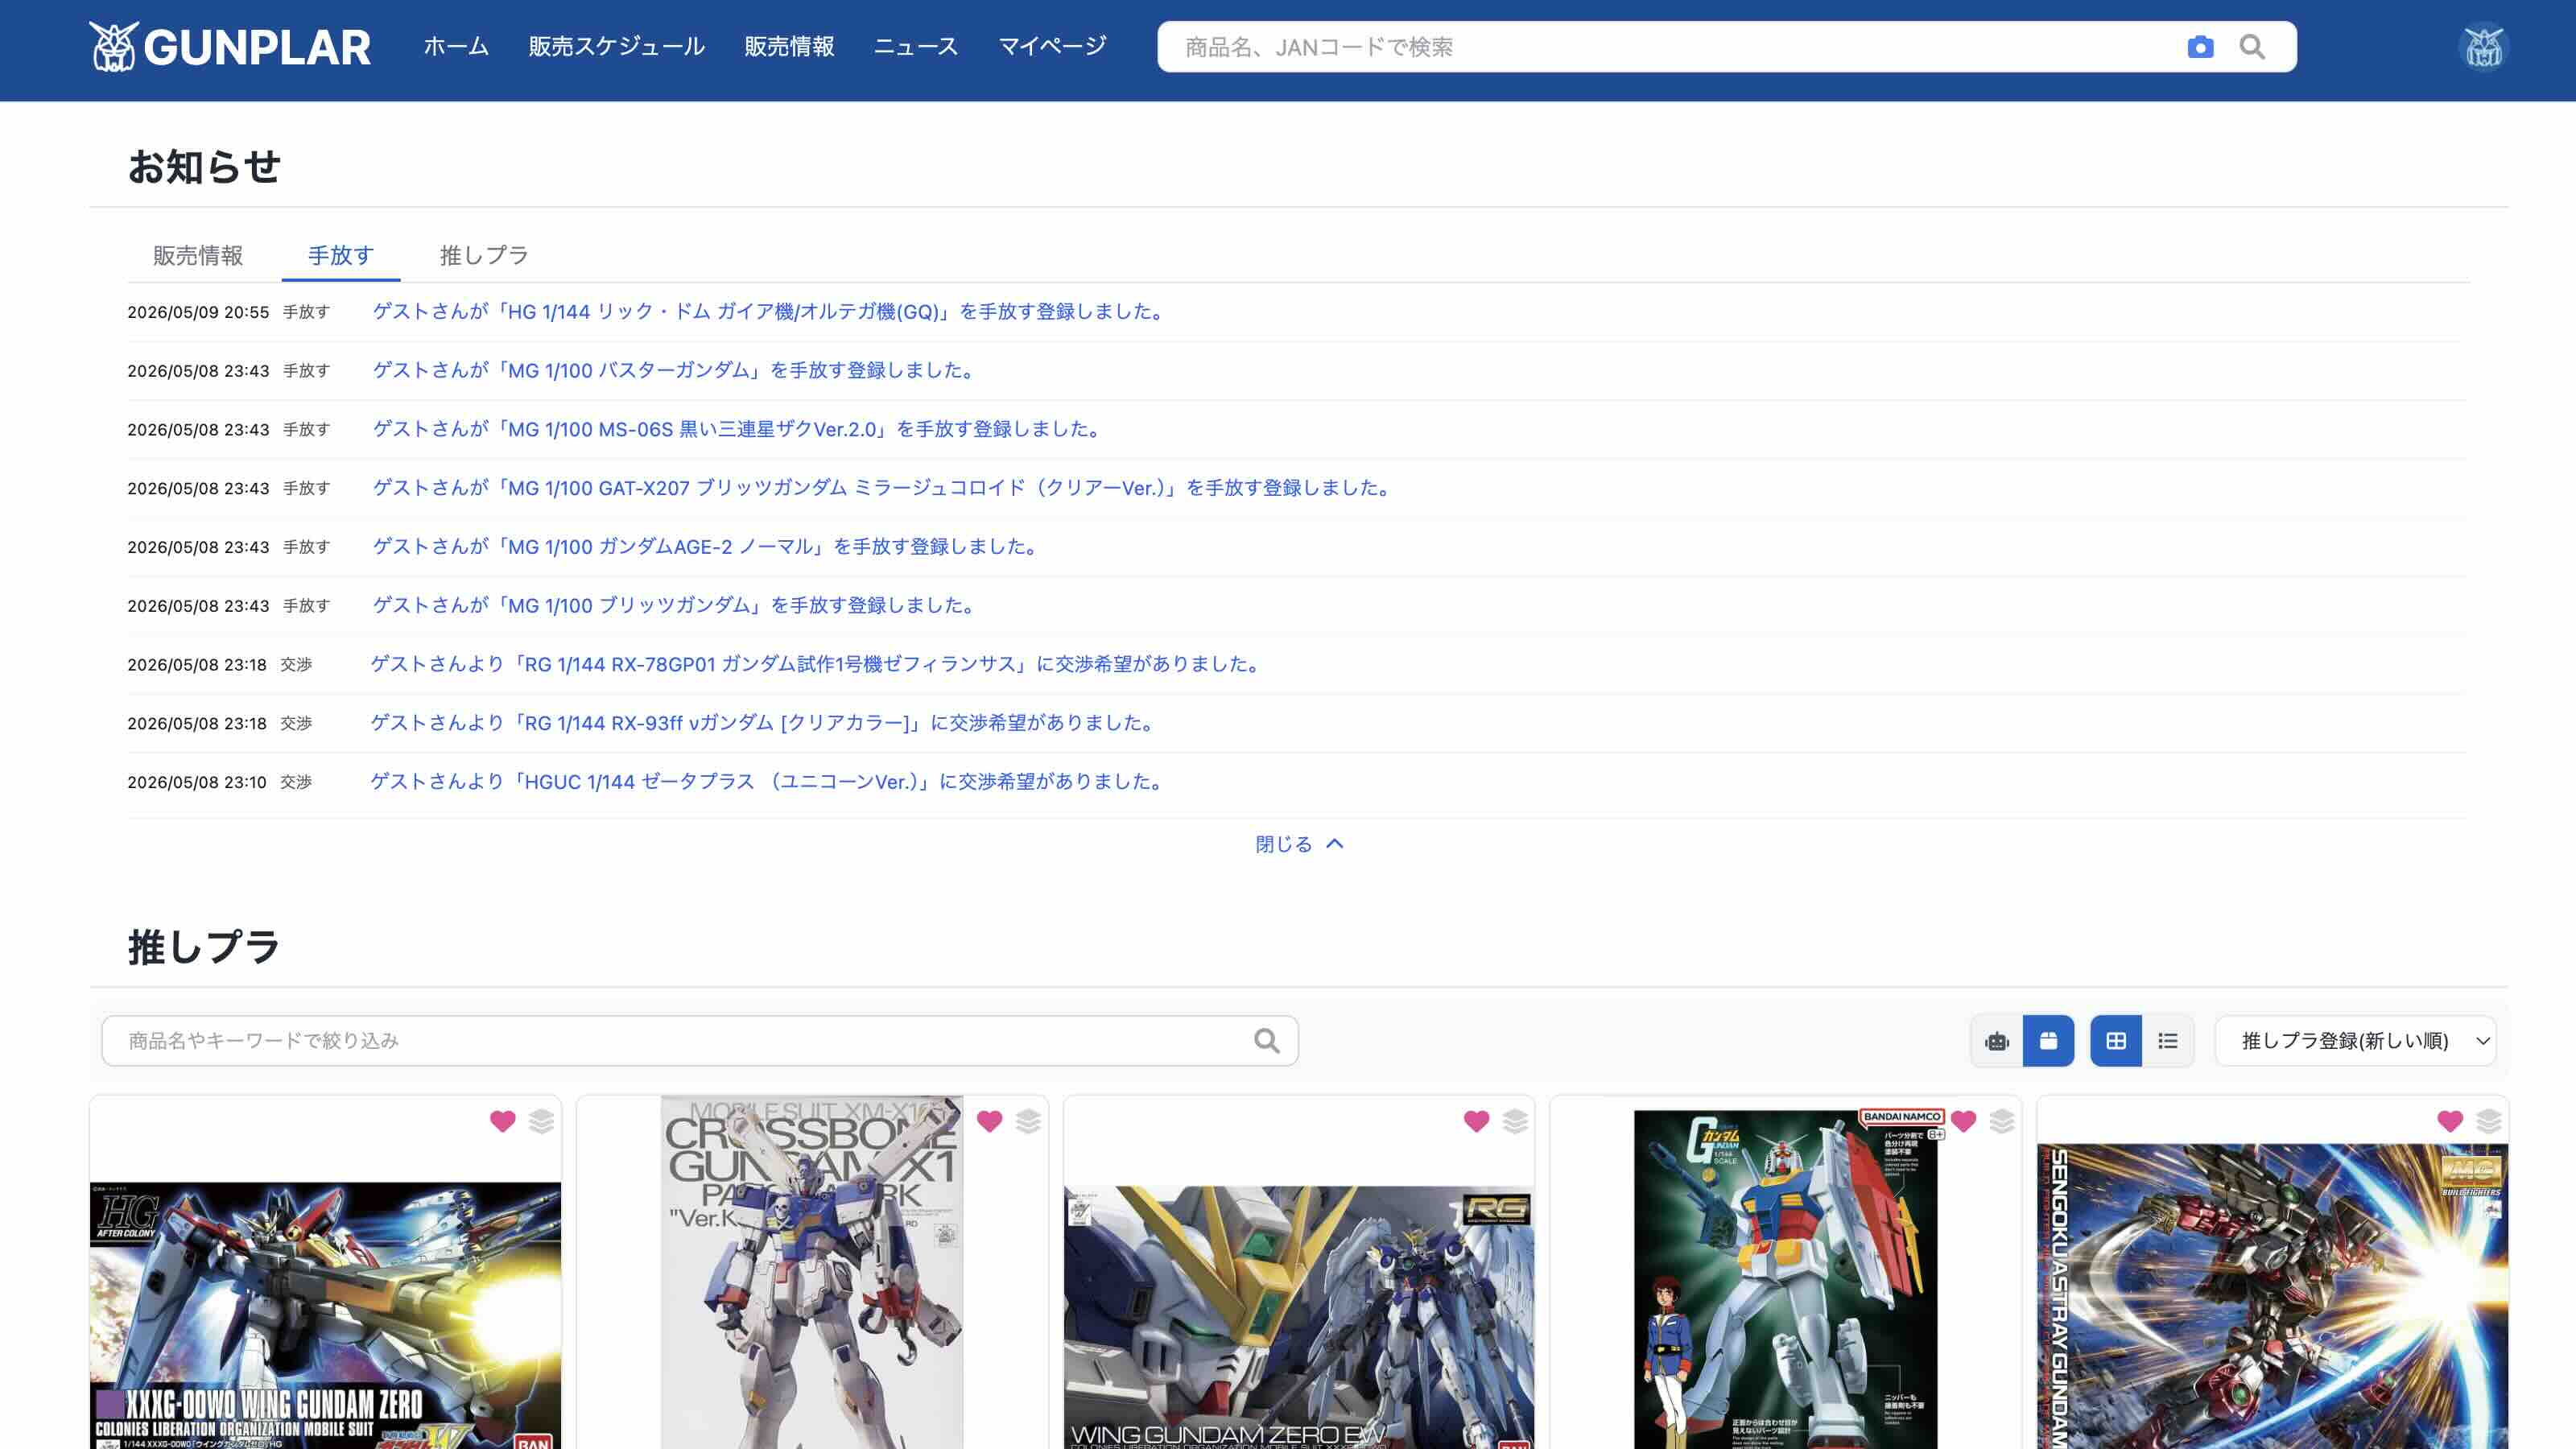Open the 推しプラ登録(新しい順) sort dropdown

[2356, 1041]
